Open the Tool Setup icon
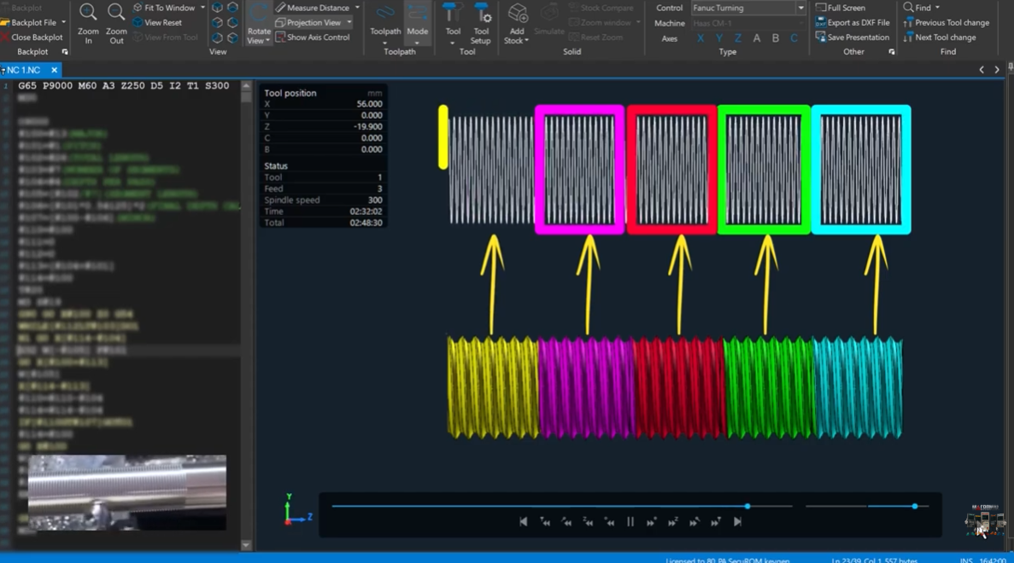 pyautogui.click(x=481, y=14)
